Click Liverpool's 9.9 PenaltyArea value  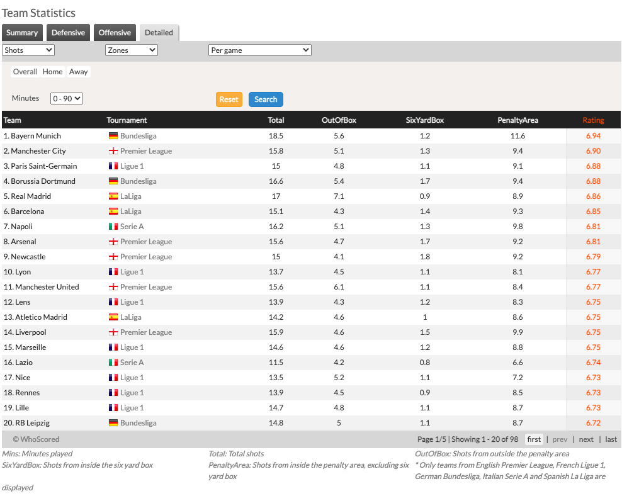[x=517, y=332]
